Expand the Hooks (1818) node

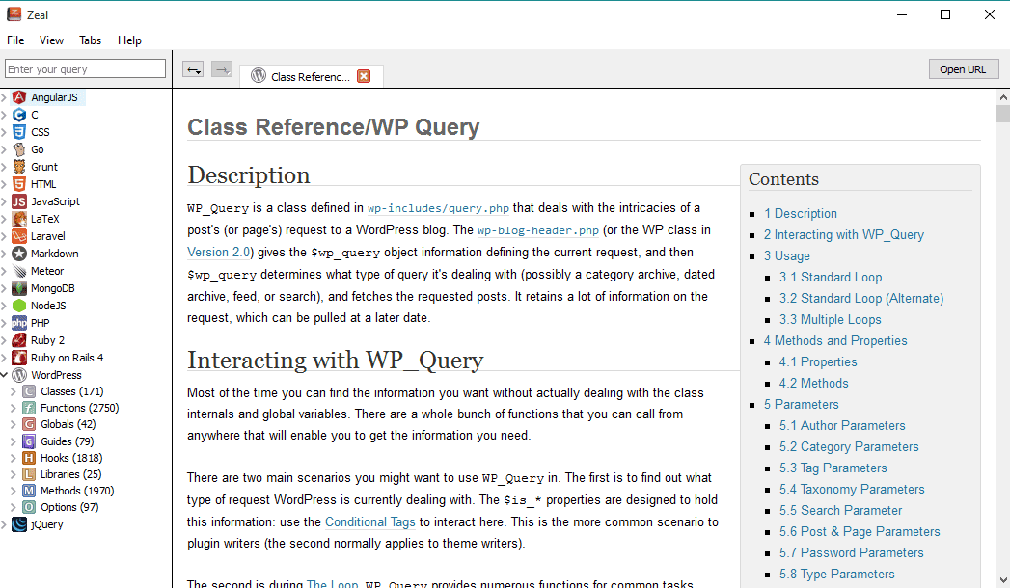tap(14, 458)
